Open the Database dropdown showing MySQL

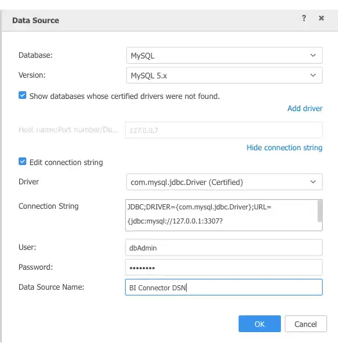[224, 55]
